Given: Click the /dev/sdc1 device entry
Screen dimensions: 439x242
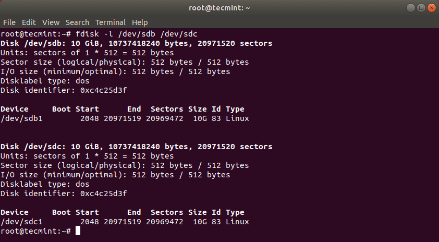Looking at the screenshot, I should point(21,222).
